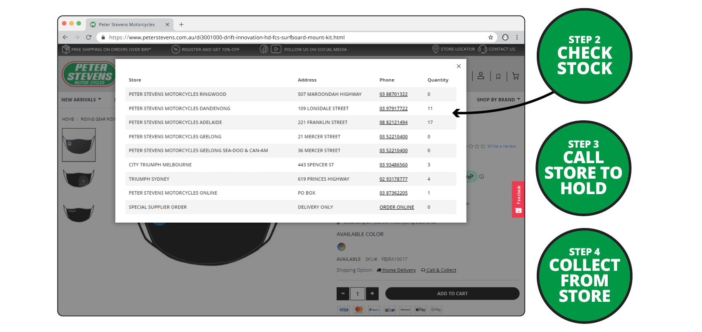
Task: Bookmark page with star icon
Action: pos(491,37)
